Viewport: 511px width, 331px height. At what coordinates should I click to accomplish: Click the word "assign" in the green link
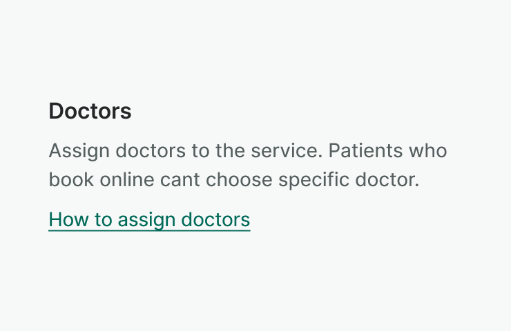(x=146, y=220)
